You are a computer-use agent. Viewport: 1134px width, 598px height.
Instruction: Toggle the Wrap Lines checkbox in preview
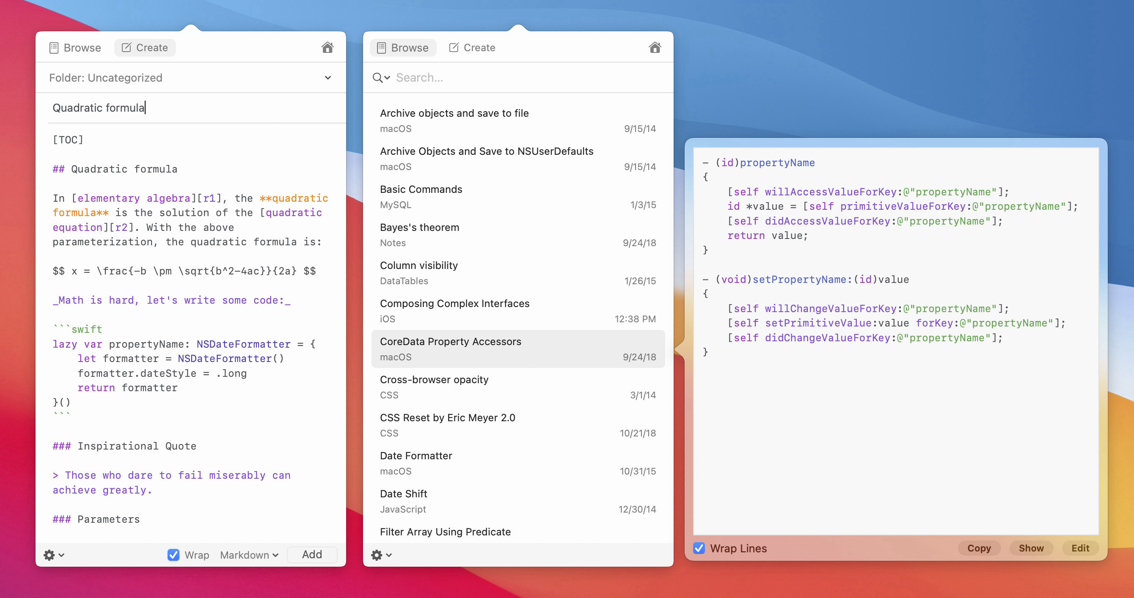(x=699, y=548)
